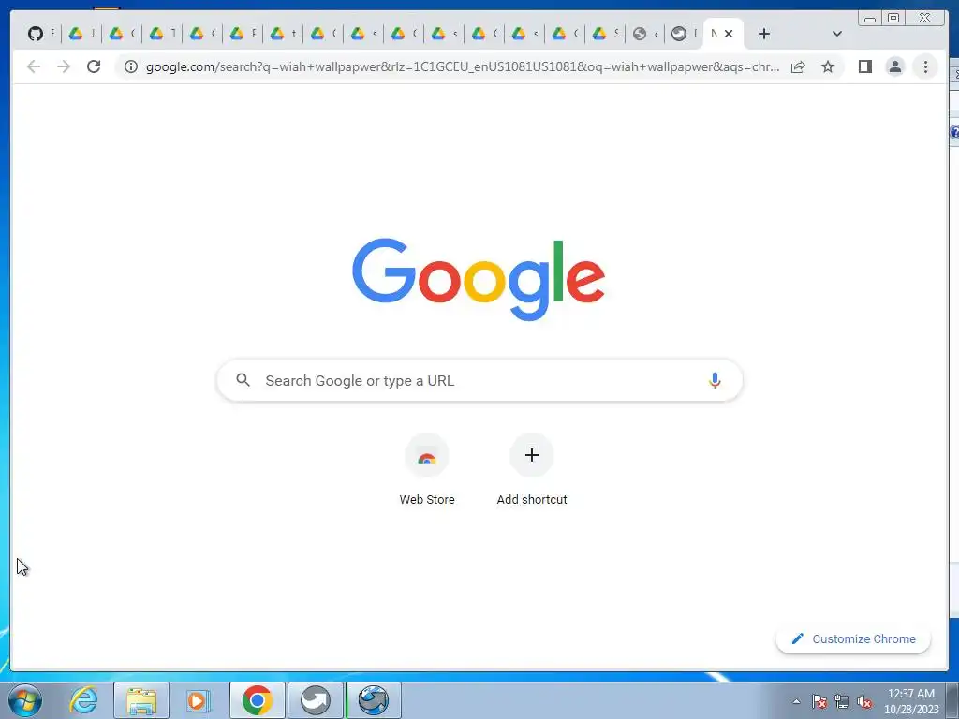Switch to the GitHub tab

click(41, 34)
